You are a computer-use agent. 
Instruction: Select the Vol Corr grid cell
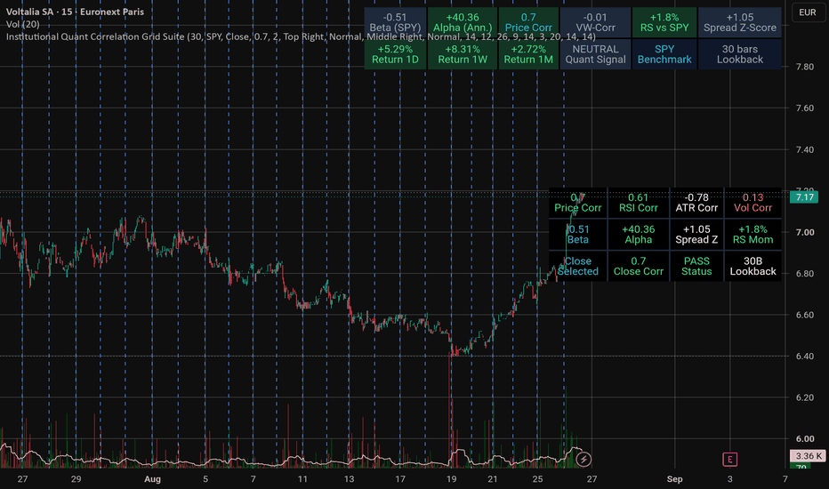click(753, 203)
